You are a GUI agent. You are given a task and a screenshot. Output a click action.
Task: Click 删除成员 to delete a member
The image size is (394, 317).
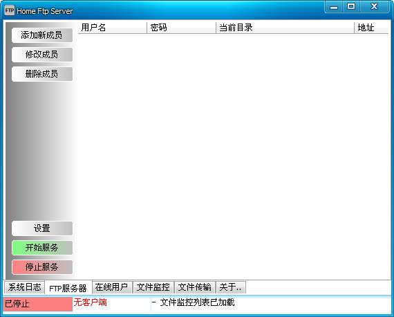(x=42, y=74)
